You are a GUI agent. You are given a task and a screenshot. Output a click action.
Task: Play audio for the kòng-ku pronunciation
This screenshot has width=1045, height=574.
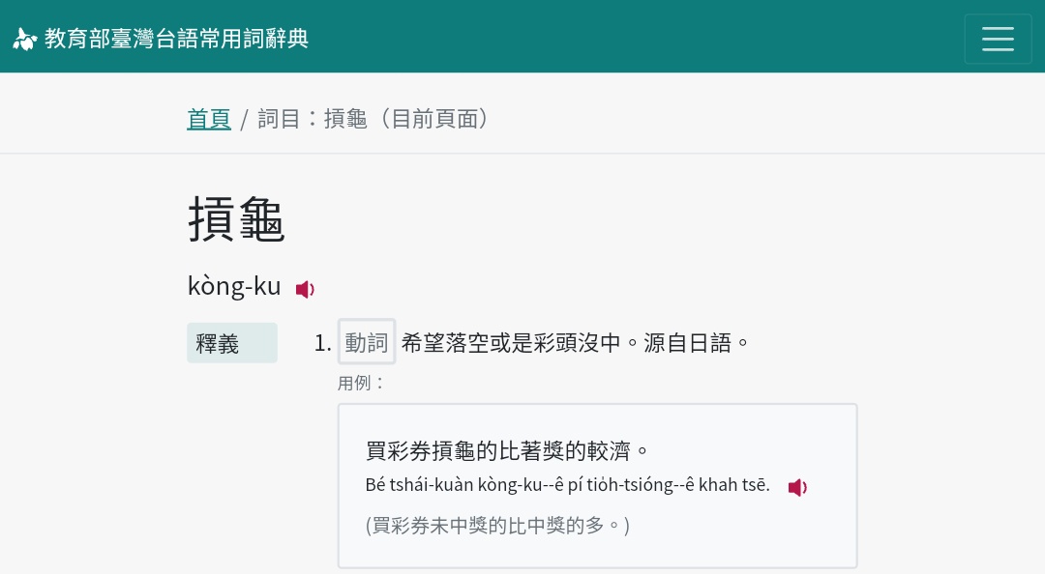point(305,289)
